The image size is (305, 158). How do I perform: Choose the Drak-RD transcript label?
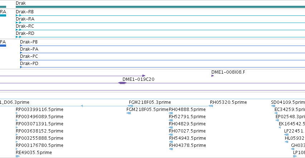click(25, 33)
